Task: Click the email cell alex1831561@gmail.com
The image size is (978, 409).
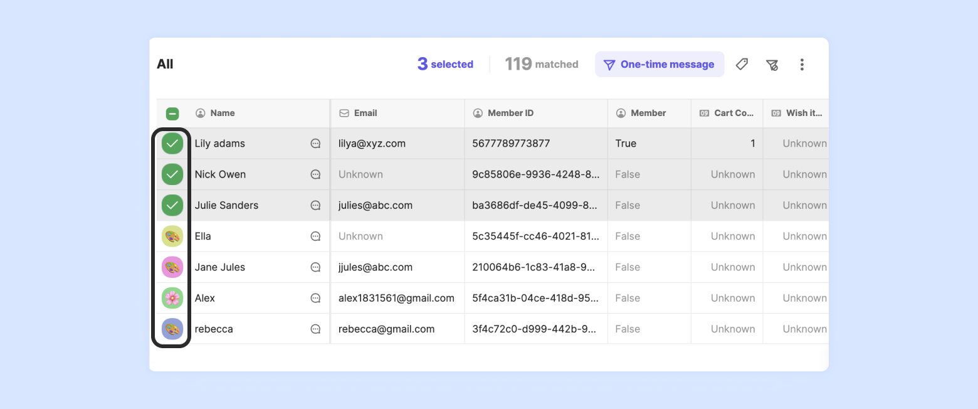Action: coord(396,298)
